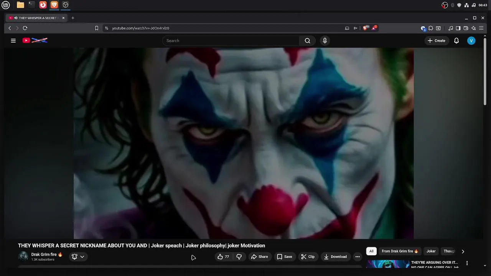Expand the subscription notification bell dropdown

pyautogui.click(x=78, y=257)
